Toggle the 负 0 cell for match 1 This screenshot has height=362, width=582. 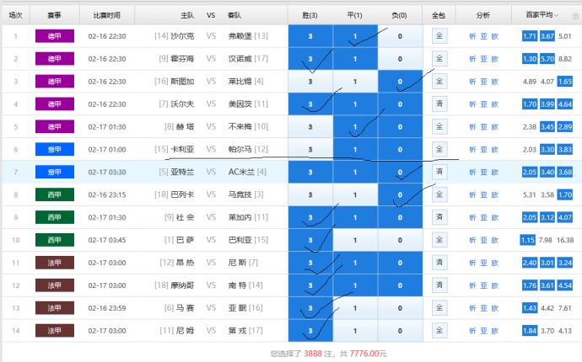[x=400, y=36]
